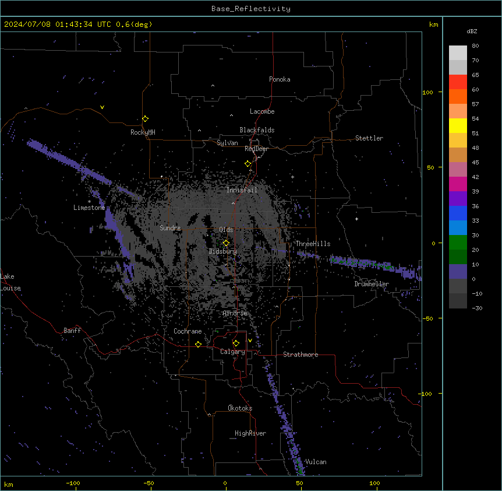Click the ThreeHills label
This screenshot has width=502, height=491.
coord(313,244)
